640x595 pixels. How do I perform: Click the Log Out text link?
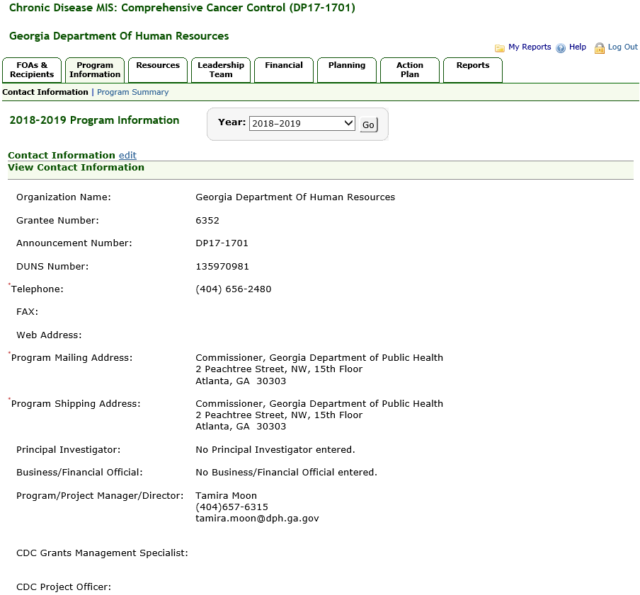point(622,47)
